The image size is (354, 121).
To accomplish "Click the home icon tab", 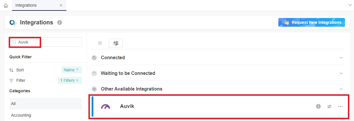I will click(6, 6).
